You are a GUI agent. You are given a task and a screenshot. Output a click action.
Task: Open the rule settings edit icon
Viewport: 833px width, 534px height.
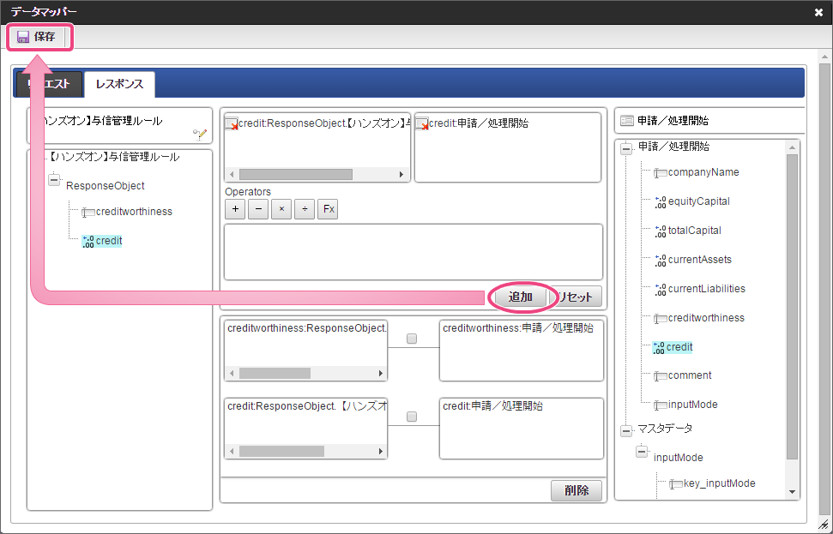tap(200, 135)
